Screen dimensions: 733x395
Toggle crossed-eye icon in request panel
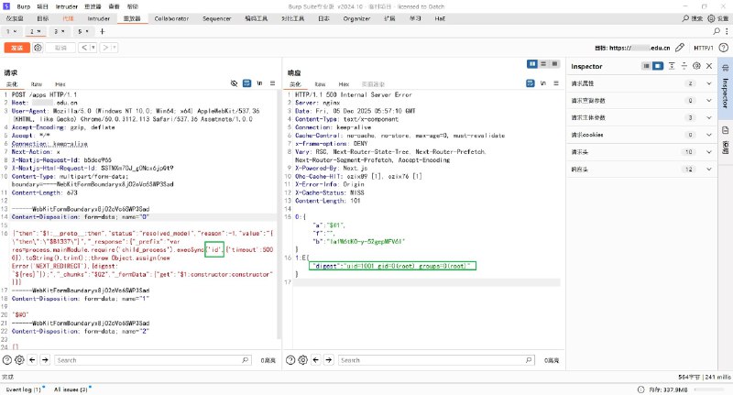235,83
